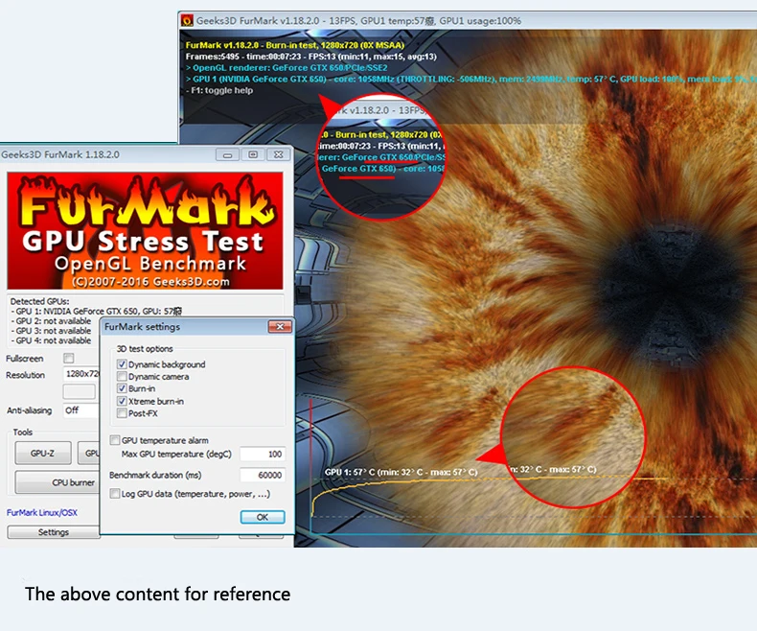This screenshot has height=631, width=757.
Task: Enable the GPU temperature alarm checkbox
Action: 115,440
